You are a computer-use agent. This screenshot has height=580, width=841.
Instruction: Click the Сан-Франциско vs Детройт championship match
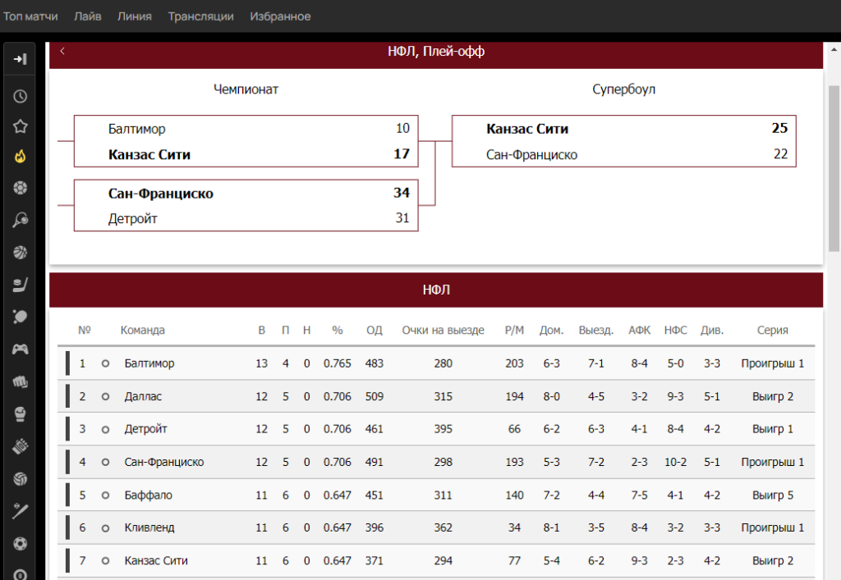click(246, 206)
